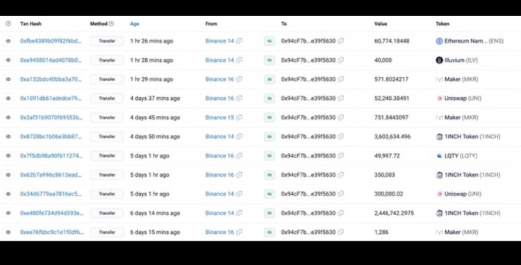Preview the 0x1091db61adedce79 transaction with its eye icon
The image size is (521, 265).
pyautogui.click(x=8, y=99)
